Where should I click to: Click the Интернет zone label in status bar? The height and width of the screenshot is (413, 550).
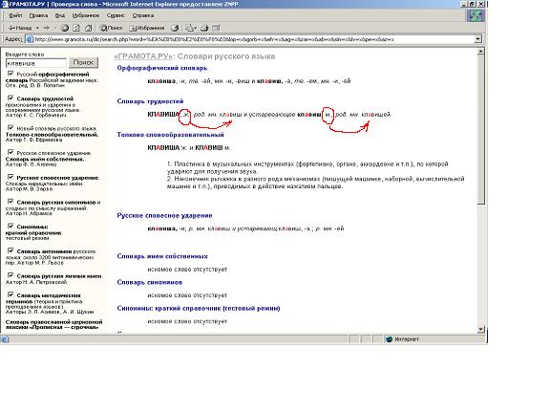[407, 339]
